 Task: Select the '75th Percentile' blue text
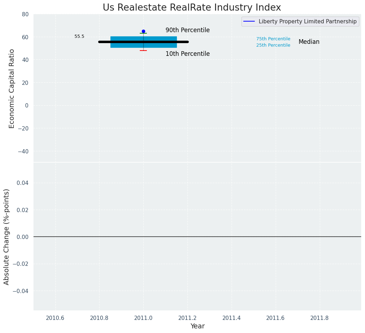click(273, 39)
